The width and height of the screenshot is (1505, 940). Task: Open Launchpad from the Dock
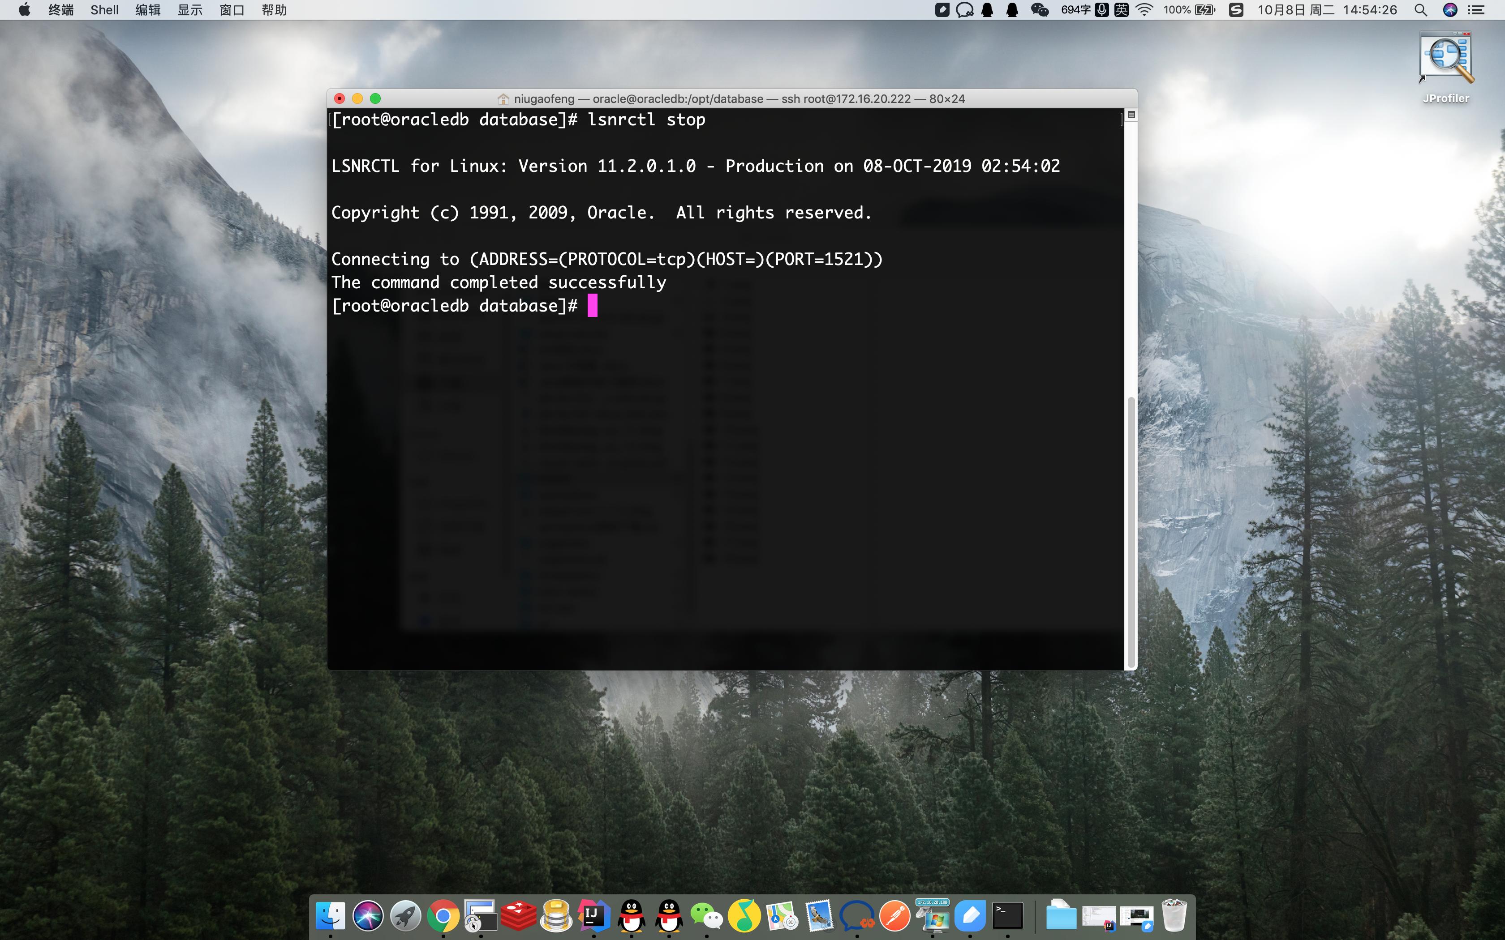[x=406, y=915]
